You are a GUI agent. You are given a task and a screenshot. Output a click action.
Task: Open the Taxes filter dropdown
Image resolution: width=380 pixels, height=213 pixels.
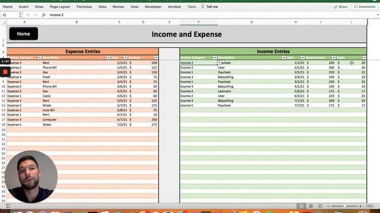tap(364, 57)
